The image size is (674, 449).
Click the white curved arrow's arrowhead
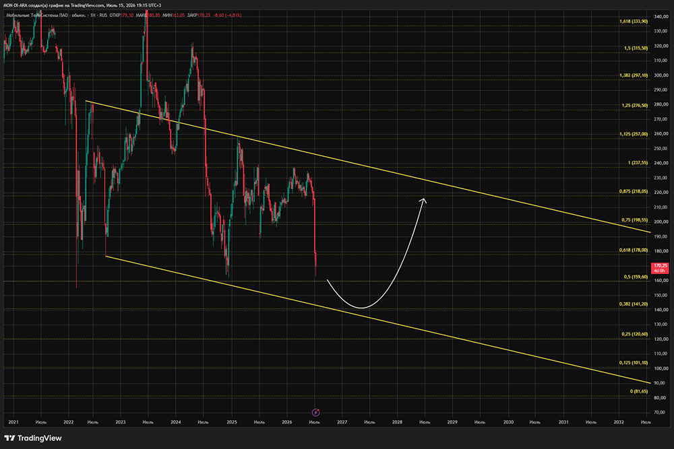(423, 201)
